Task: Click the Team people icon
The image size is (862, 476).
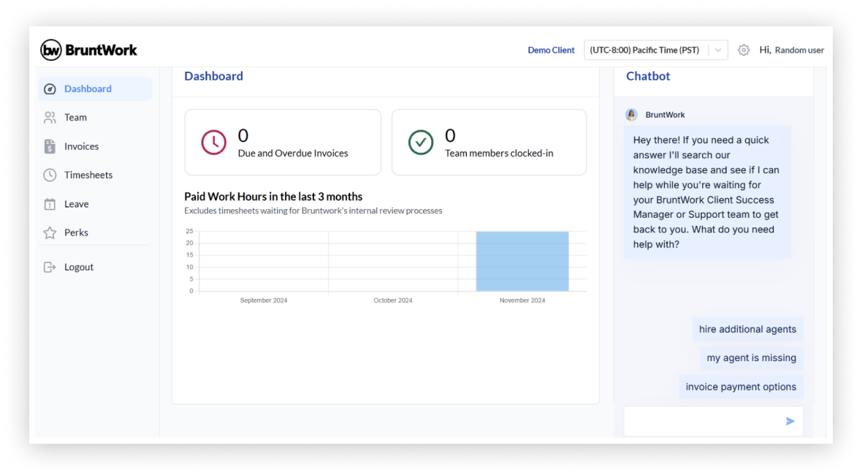Action: tap(50, 118)
